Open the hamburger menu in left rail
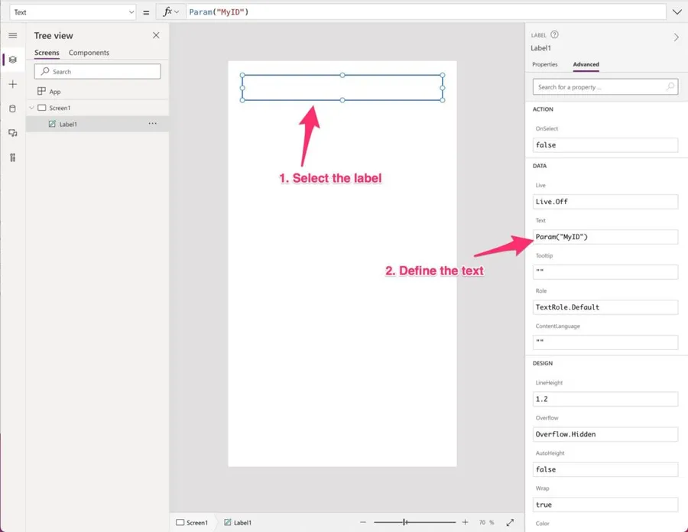688x532 pixels. click(x=12, y=36)
